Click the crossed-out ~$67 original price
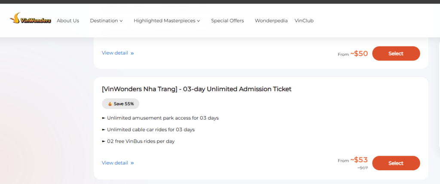The width and height of the screenshot is (440, 184). (x=362, y=168)
